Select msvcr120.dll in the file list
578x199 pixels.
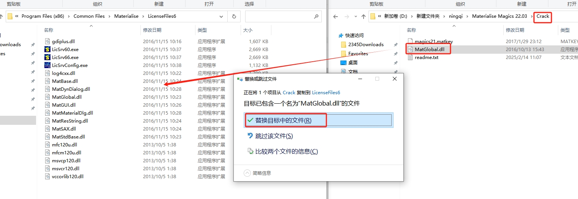point(66,168)
